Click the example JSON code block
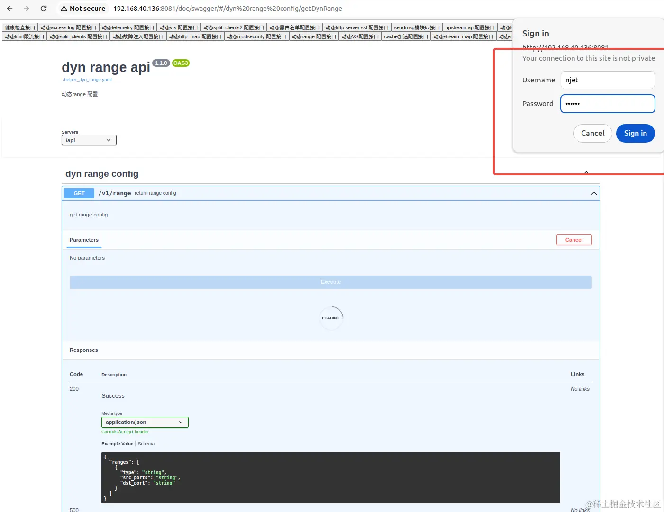Viewport: 664px width, 512px height. pos(331,477)
